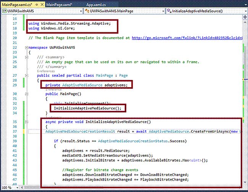Image resolution: width=248 pixels, height=192 pixels.
Task: Collapse the namespace UWPASwithAMS region
Action: [27, 48]
